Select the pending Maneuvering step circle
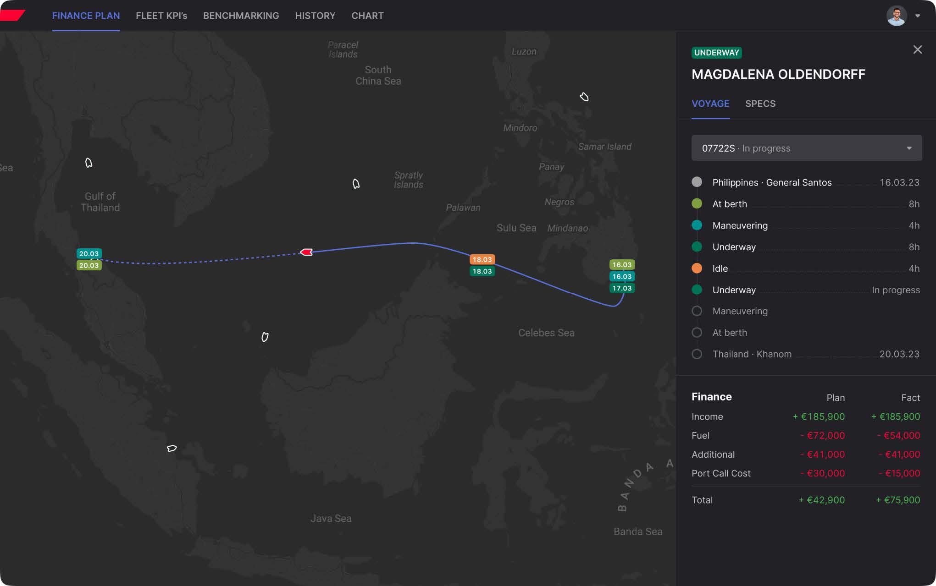This screenshot has width=936, height=586. 697,311
